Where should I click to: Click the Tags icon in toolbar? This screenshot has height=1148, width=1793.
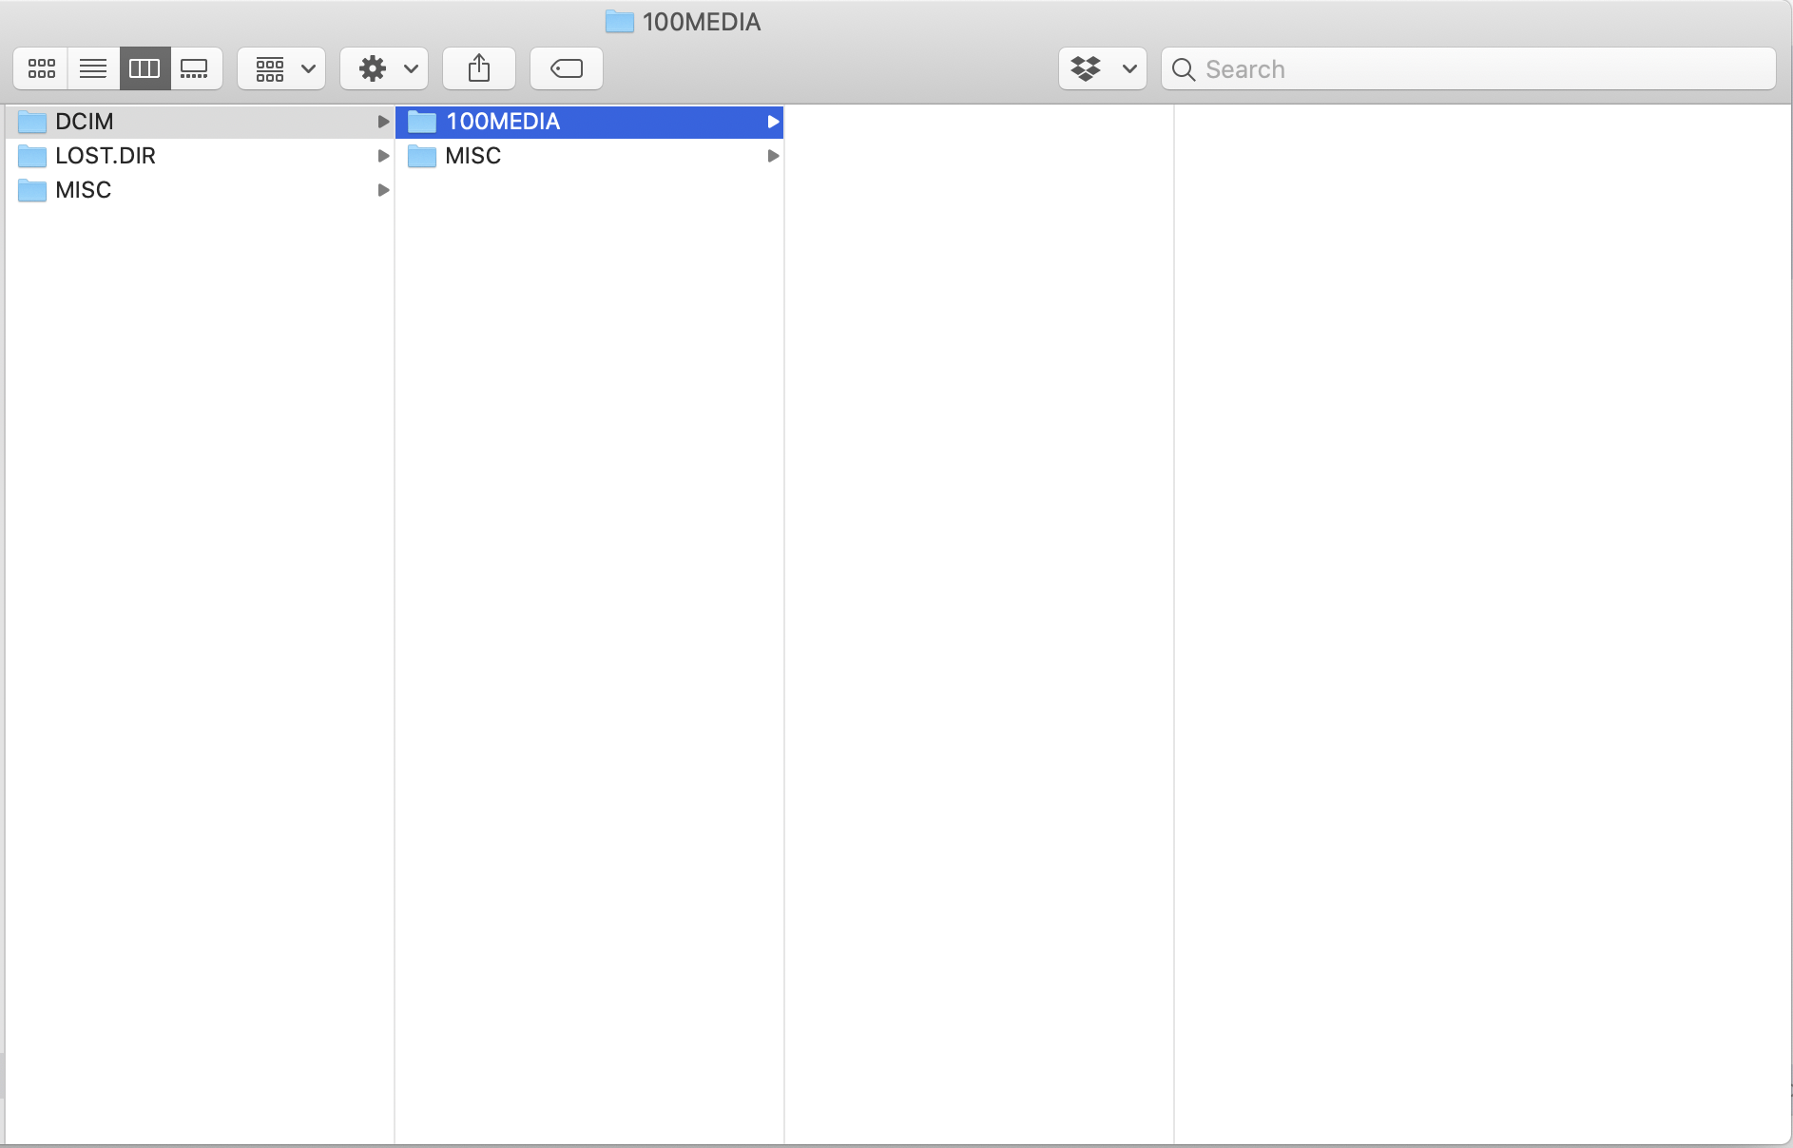click(566, 68)
